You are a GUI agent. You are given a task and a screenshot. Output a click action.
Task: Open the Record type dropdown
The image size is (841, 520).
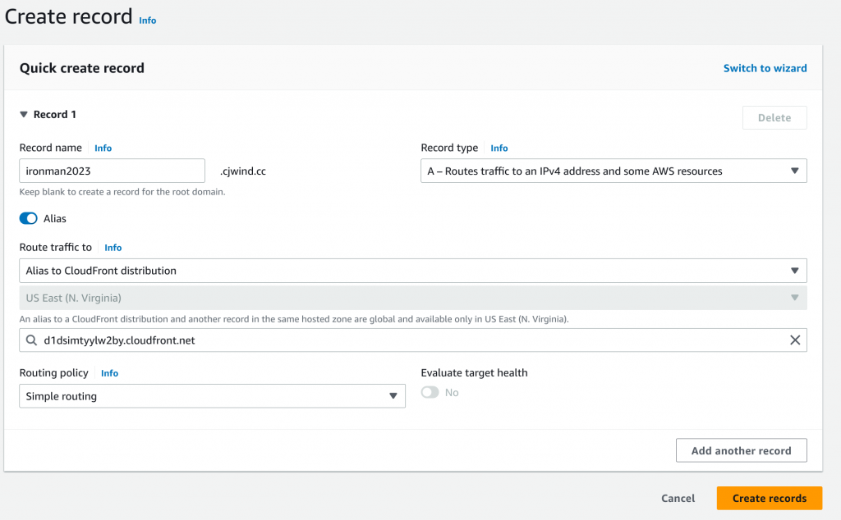click(x=613, y=171)
